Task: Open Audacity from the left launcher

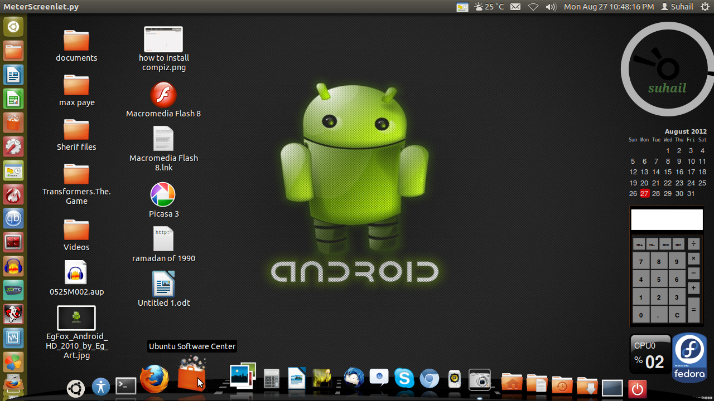Action: tap(13, 266)
